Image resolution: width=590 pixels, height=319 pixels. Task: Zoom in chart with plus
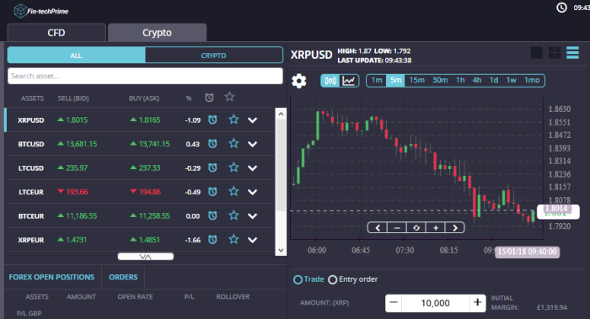point(436,228)
